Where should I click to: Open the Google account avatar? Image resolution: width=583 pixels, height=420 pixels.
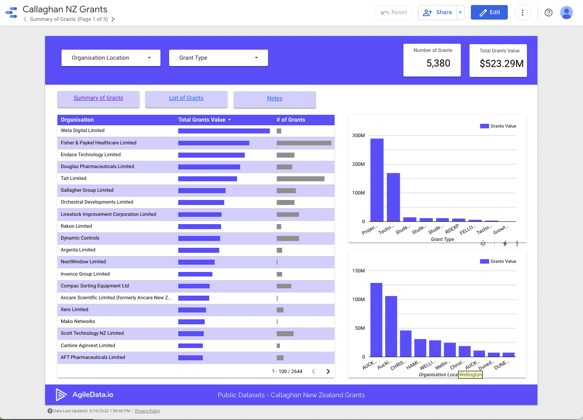(566, 12)
